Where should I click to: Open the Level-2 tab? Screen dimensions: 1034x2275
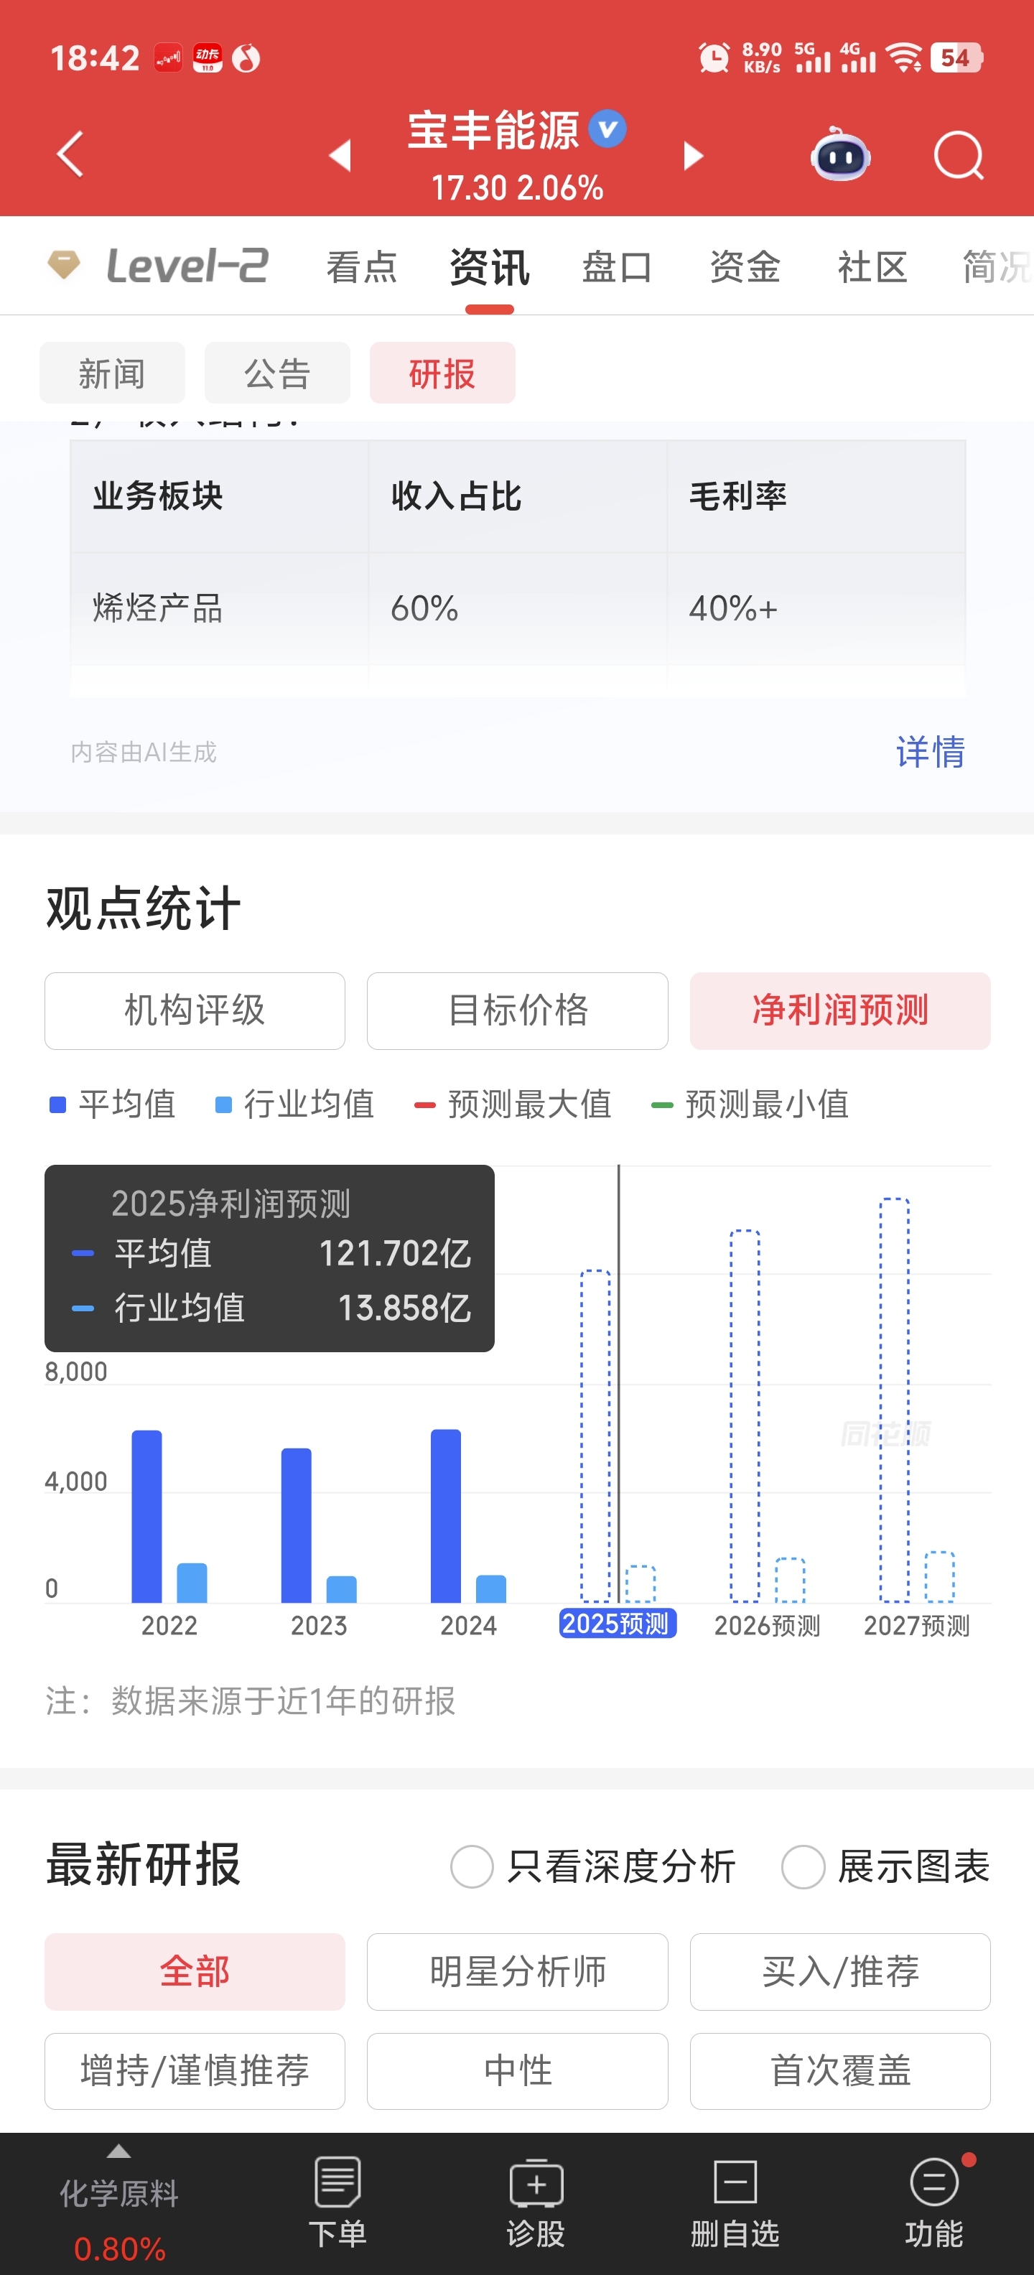pyautogui.click(x=186, y=265)
